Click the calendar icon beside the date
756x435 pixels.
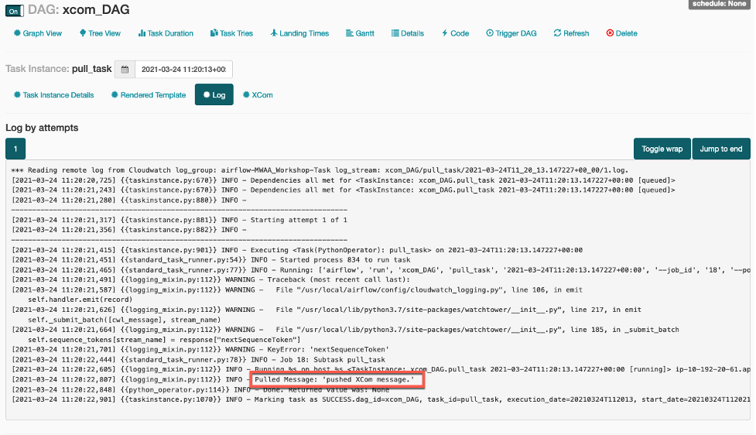(125, 70)
